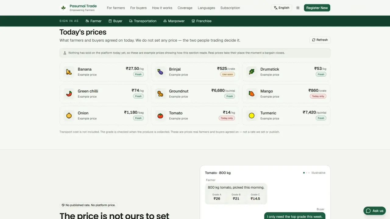Sign in as Transportation
The width and height of the screenshot is (390, 219).
(x=143, y=21)
